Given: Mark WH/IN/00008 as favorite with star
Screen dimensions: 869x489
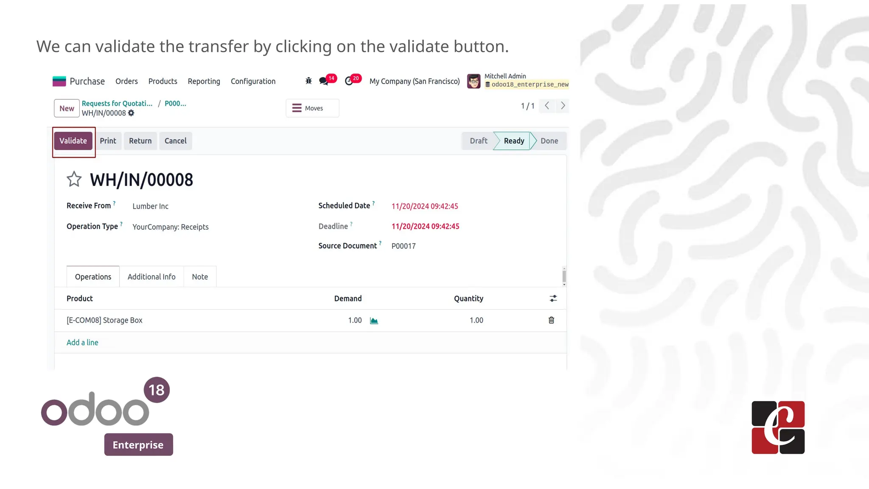Looking at the screenshot, I should coord(74,179).
